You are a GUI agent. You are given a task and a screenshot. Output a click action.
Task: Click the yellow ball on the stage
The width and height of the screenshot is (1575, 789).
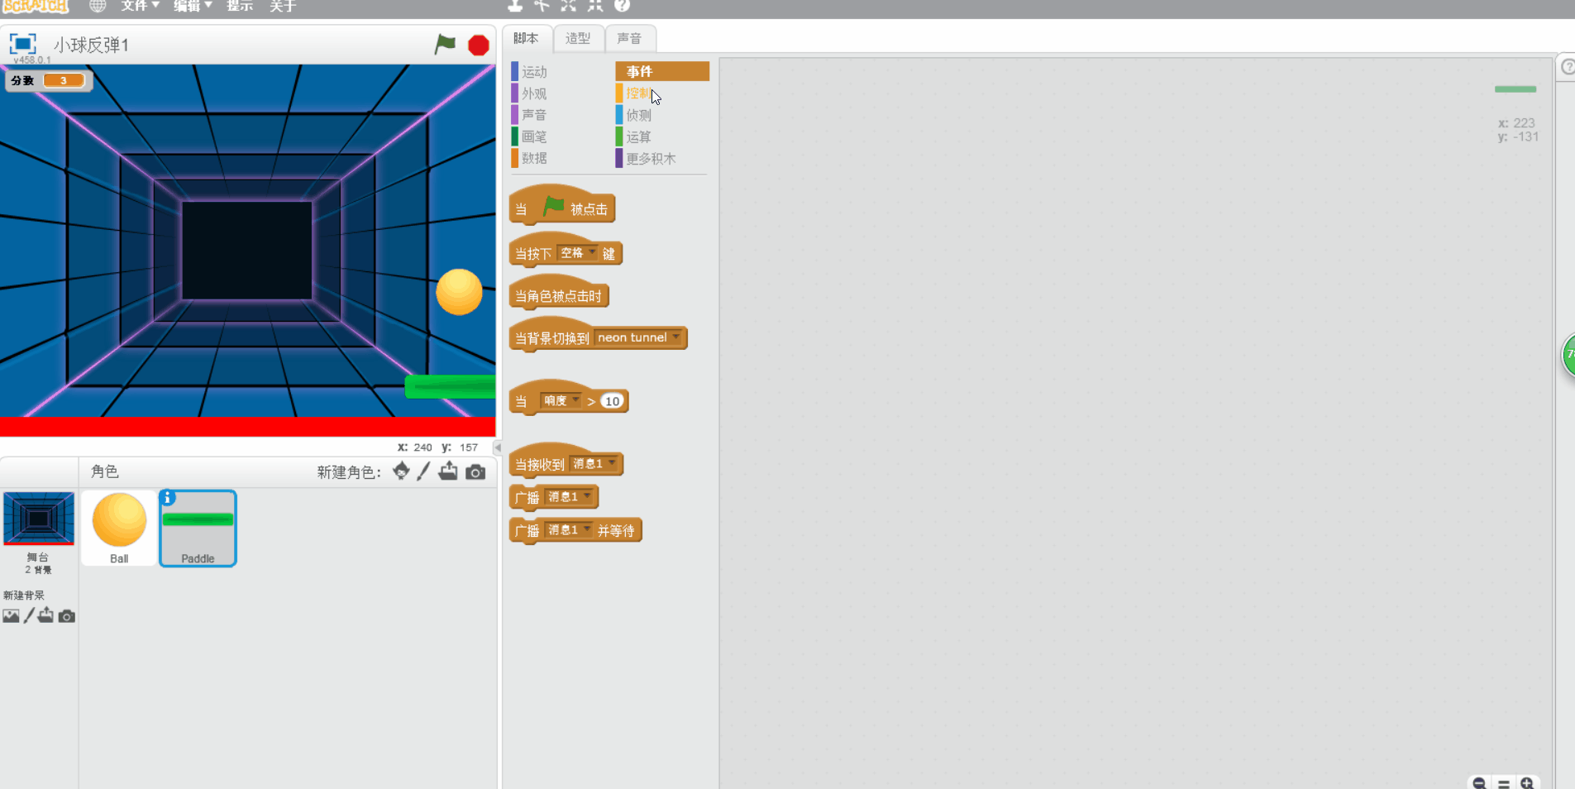(459, 292)
